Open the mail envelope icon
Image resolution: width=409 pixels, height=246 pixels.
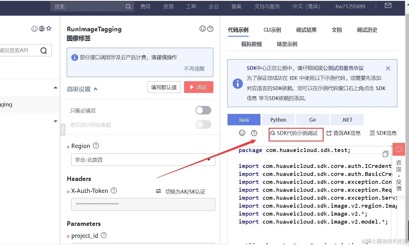[388, 5]
